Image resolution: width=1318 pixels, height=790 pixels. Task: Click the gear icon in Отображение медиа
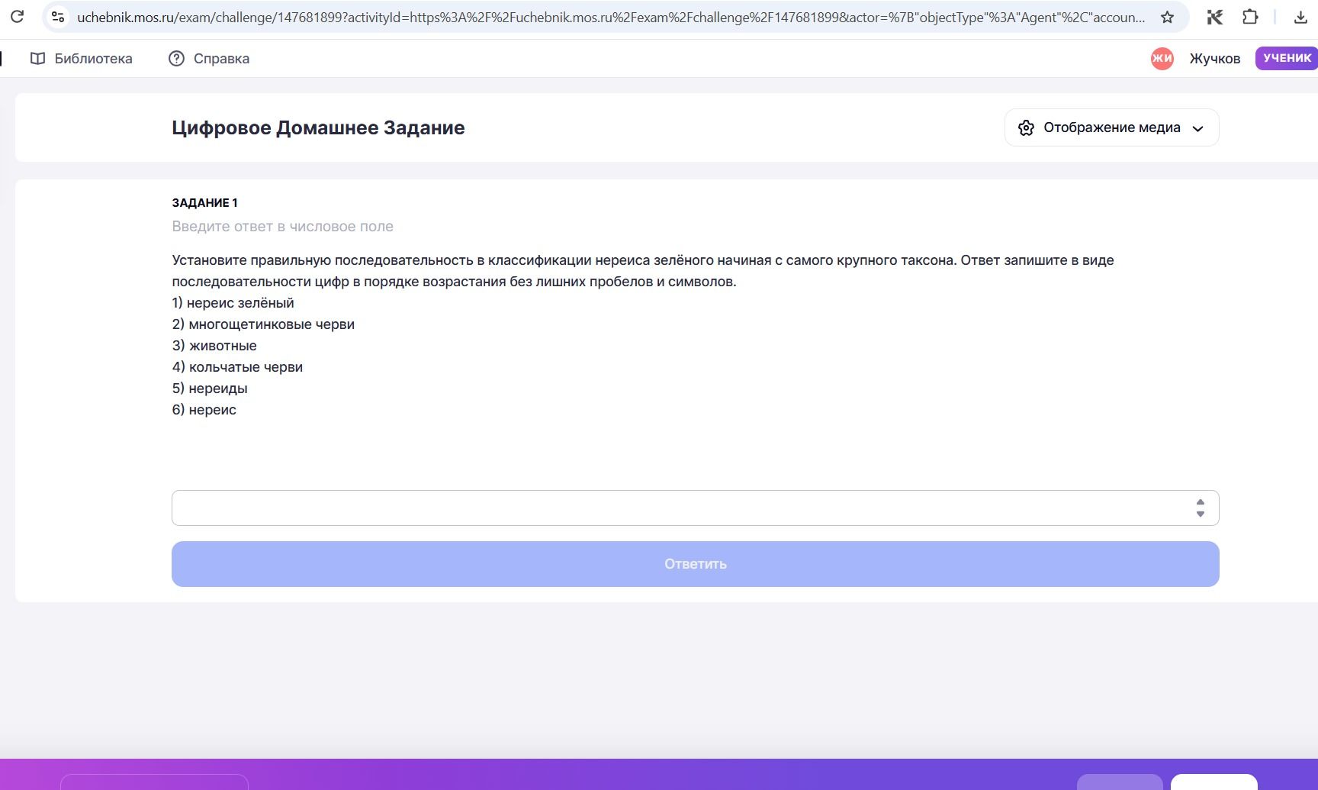[x=1027, y=127]
